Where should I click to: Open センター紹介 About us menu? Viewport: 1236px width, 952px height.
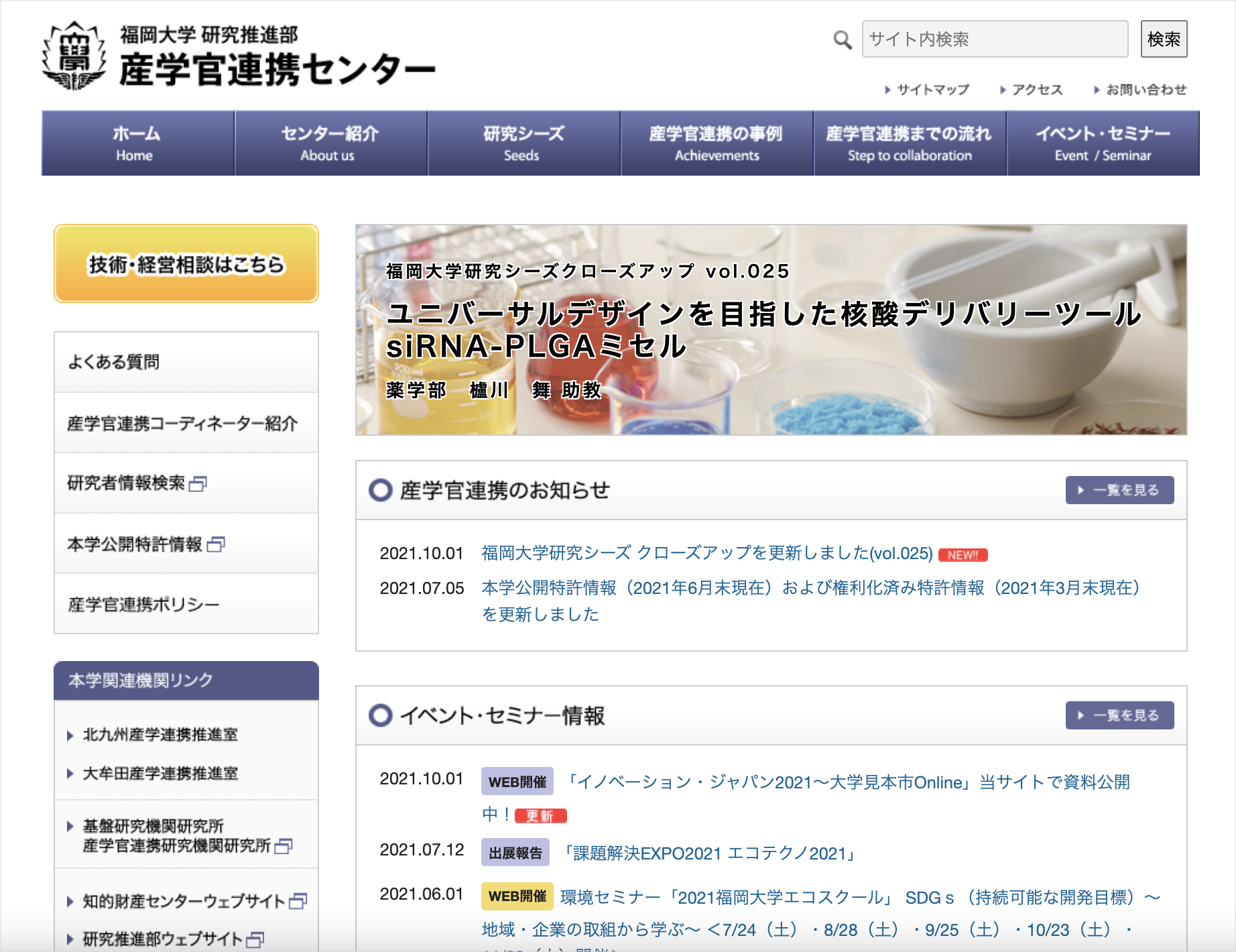(331, 143)
